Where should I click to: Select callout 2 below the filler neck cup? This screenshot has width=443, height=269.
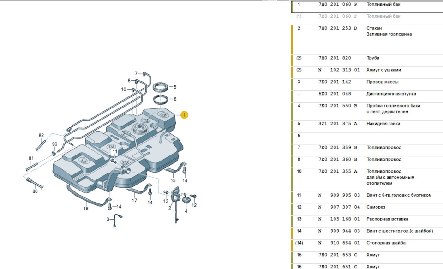[169, 208]
